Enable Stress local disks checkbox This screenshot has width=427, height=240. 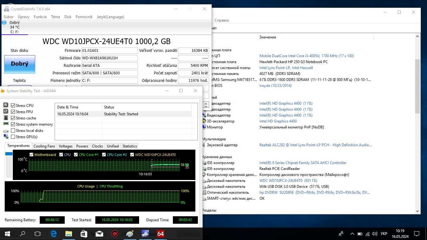click(x=13, y=131)
